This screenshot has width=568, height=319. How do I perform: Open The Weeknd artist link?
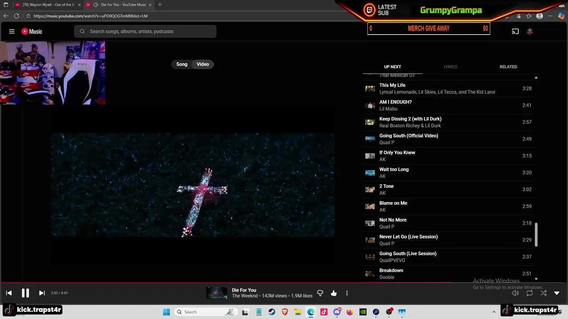(x=245, y=296)
